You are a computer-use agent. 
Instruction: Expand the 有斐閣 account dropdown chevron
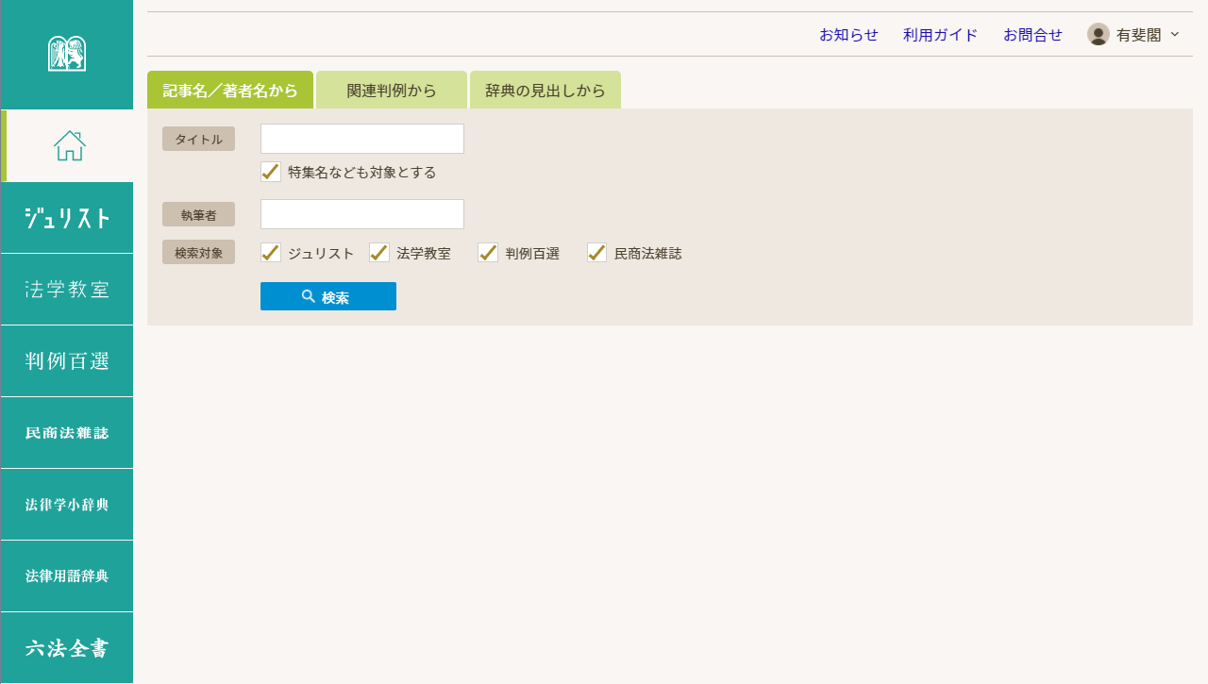[x=1175, y=34]
